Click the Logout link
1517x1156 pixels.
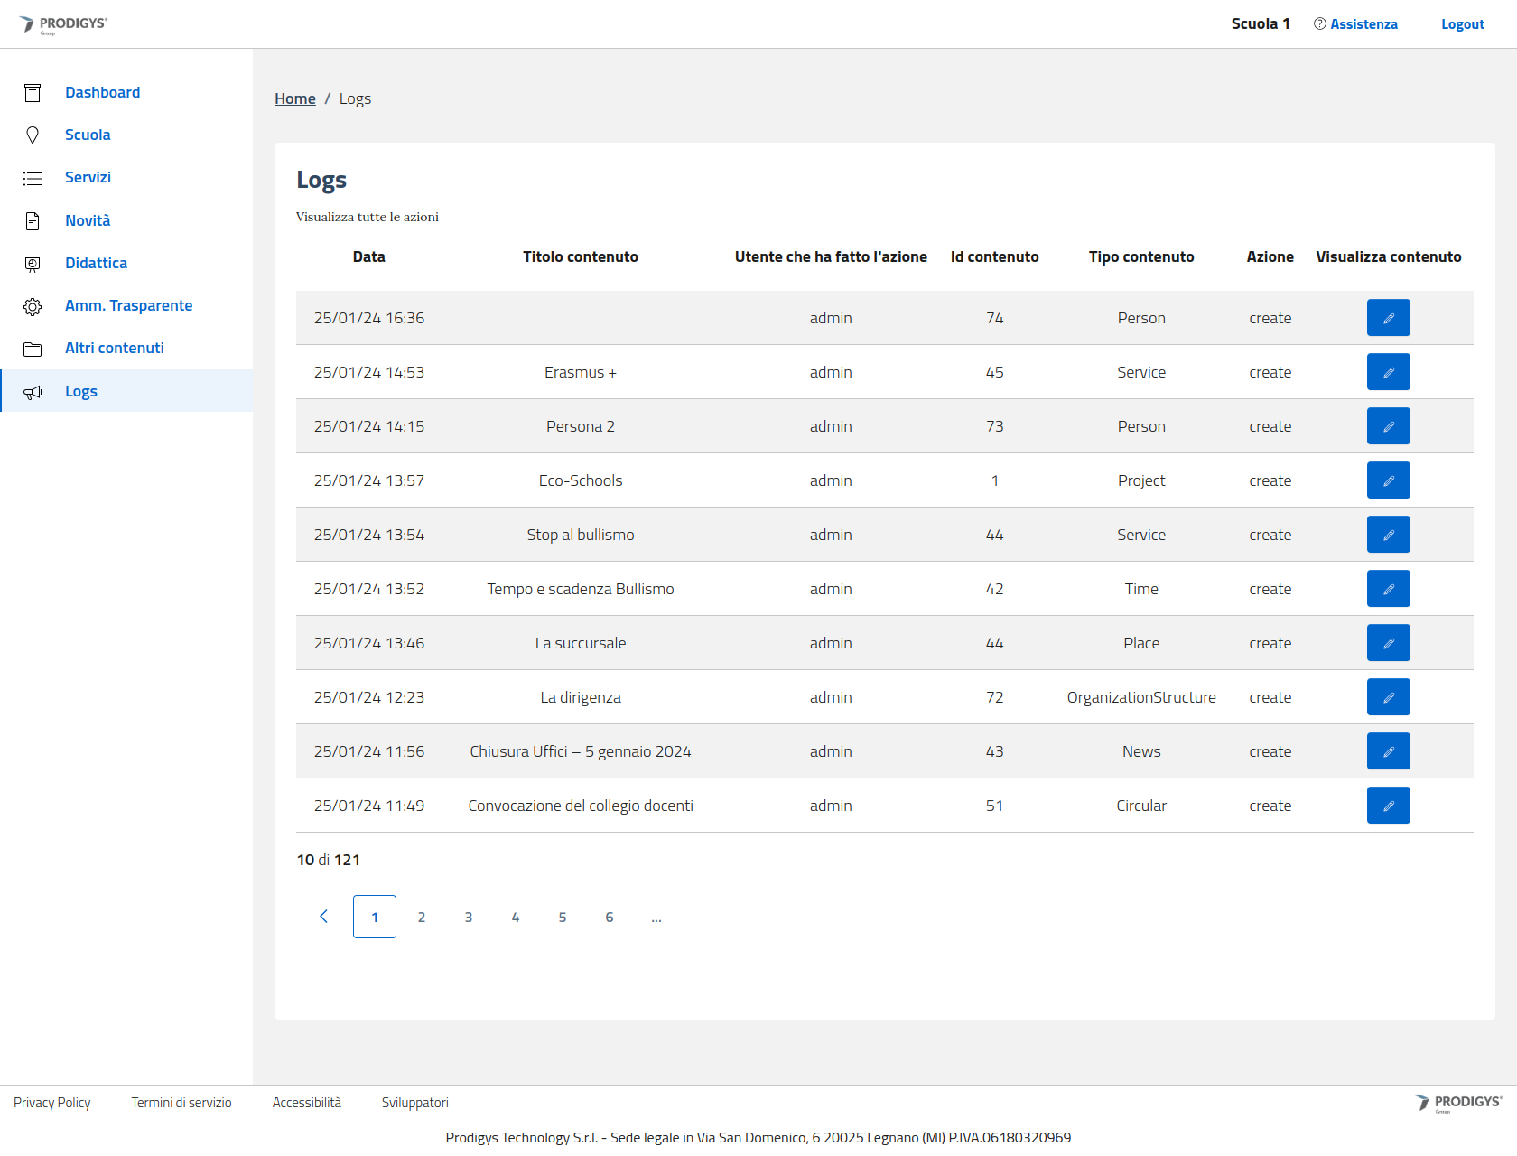(1462, 24)
